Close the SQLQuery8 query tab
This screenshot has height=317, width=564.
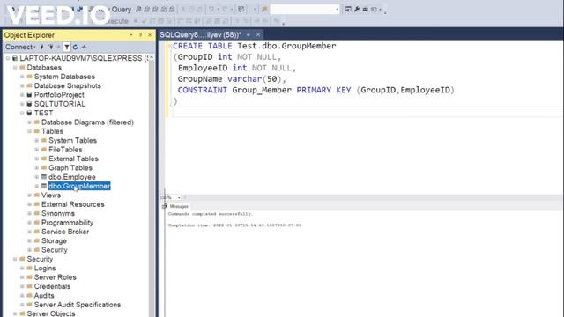(x=258, y=35)
